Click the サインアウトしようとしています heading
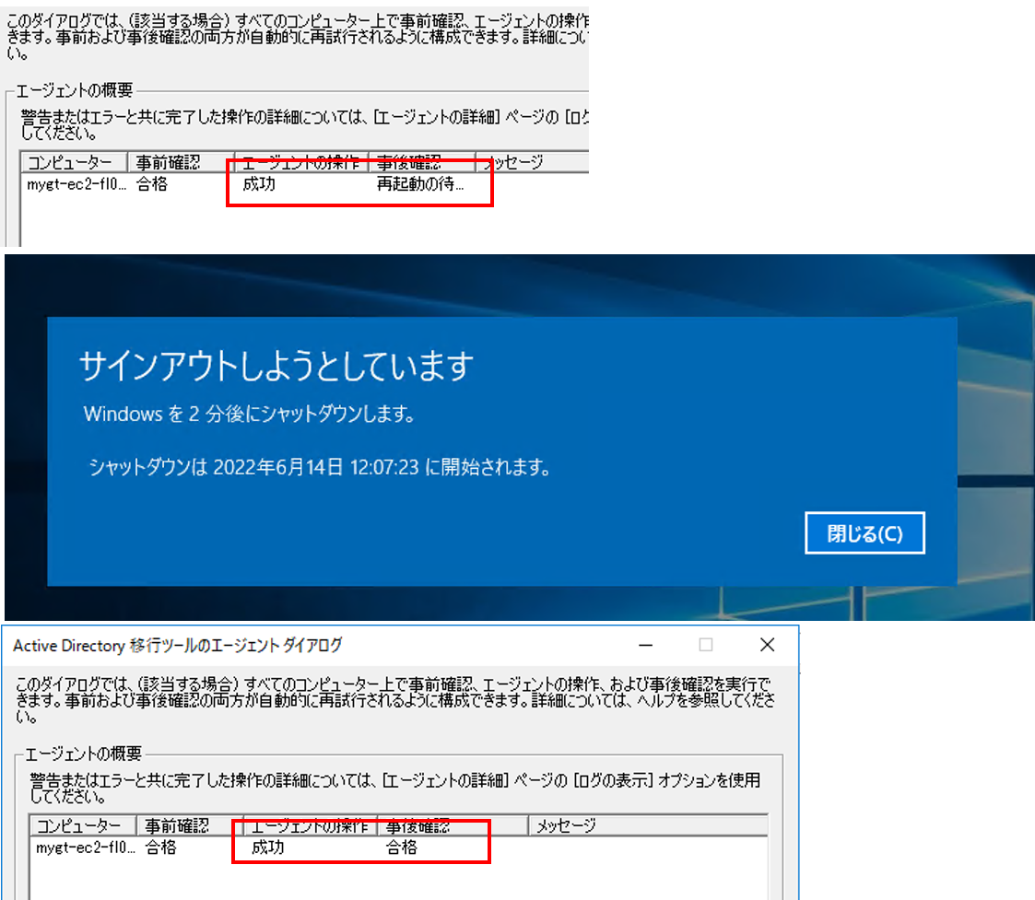 276,367
